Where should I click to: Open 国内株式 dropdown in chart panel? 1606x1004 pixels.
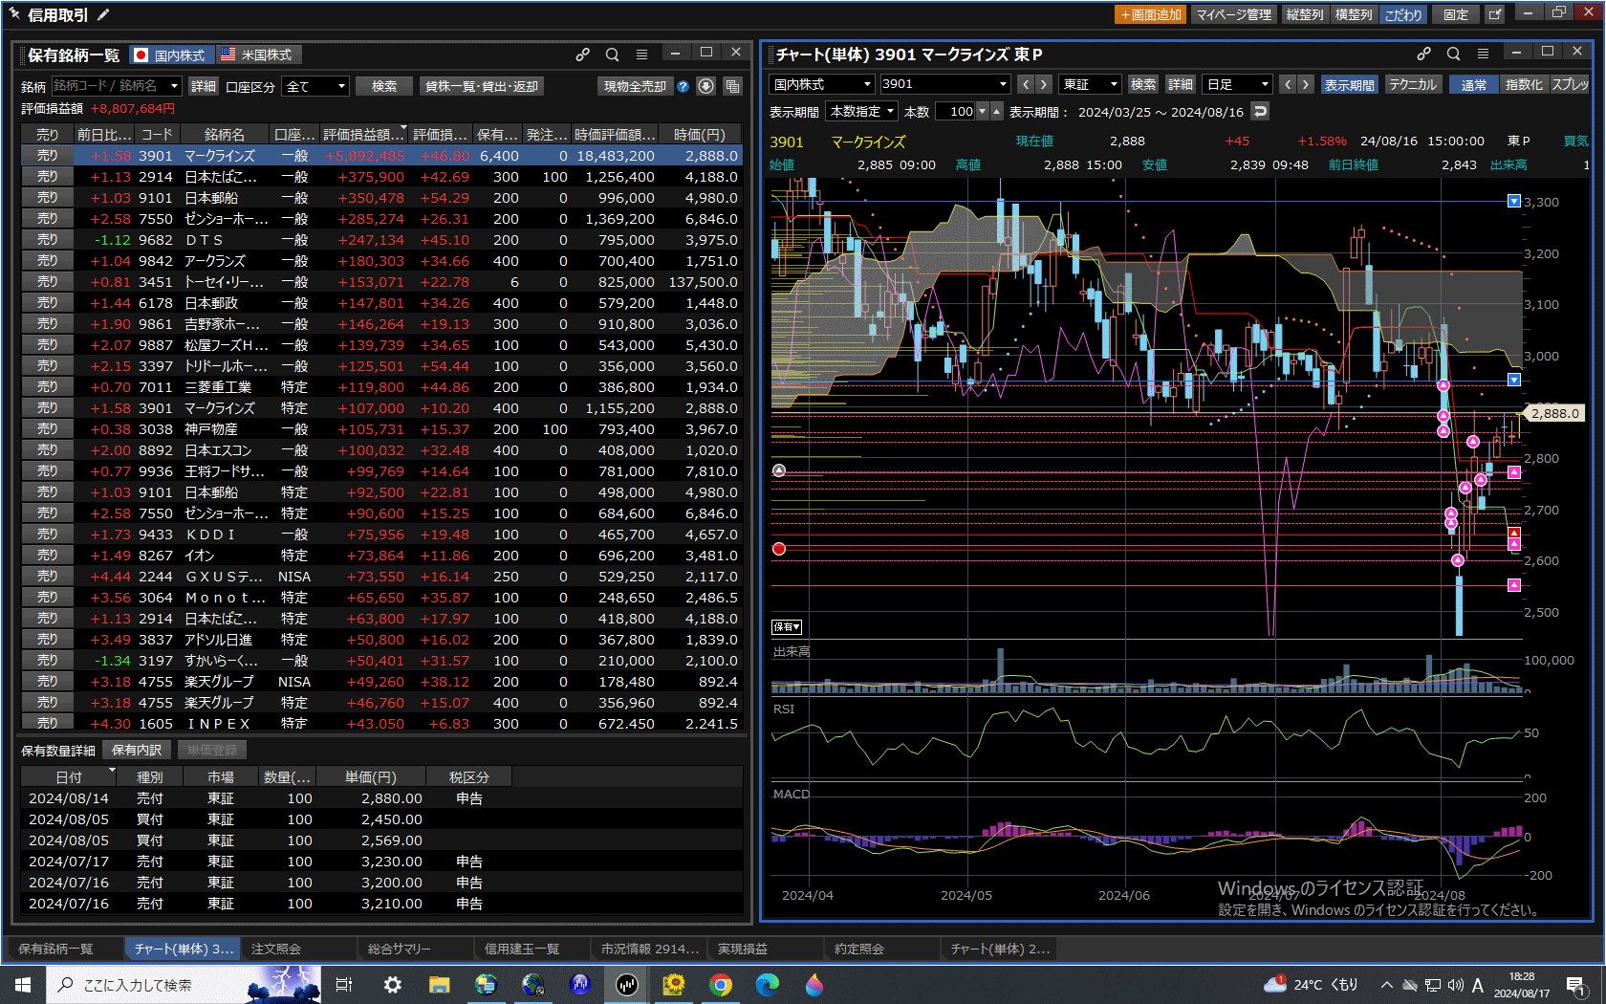tap(822, 84)
